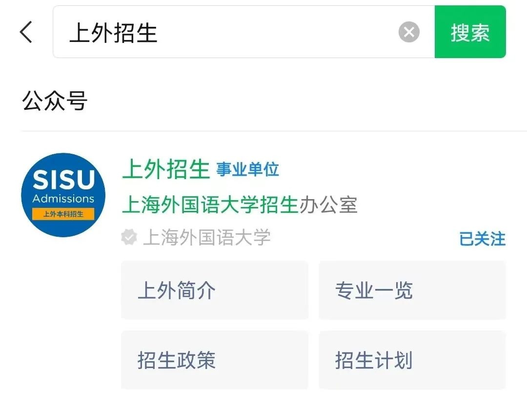The image size is (527, 410).
Task: Open the SISU Admissions account avatar
Action: click(63, 195)
